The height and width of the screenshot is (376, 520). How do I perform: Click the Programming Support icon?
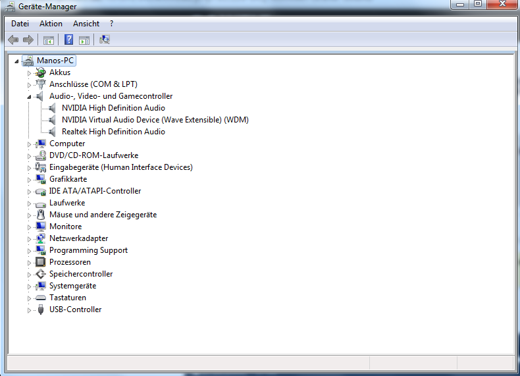click(x=40, y=250)
